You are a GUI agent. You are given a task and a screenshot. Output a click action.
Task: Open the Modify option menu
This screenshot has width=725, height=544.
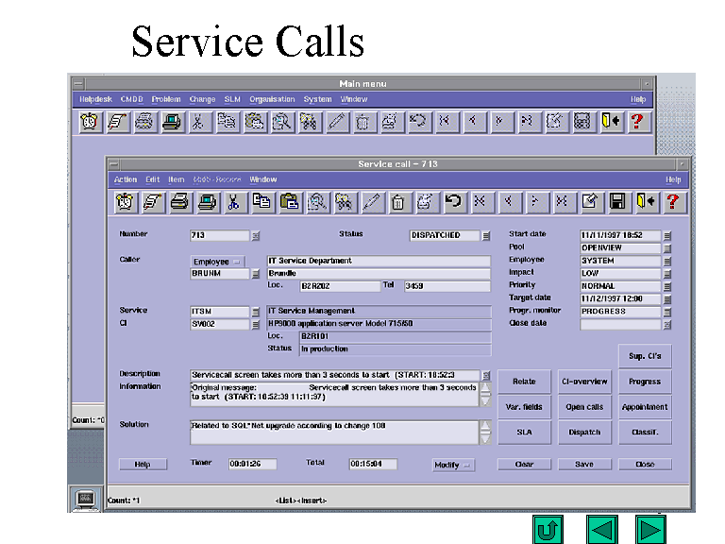coord(453,465)
